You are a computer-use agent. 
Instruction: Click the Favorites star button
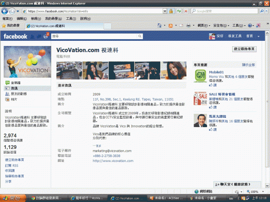click(x=11, y=26)
